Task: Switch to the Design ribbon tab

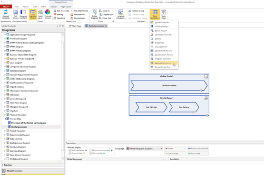Action: (x=54, y=7)
